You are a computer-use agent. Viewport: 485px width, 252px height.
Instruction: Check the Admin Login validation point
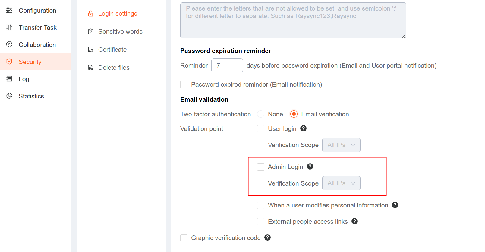click(261, 167)
